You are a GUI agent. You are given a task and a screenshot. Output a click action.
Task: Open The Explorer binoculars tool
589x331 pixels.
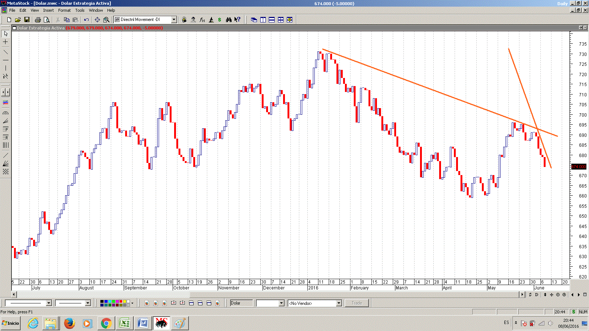[x=229, y=20]
